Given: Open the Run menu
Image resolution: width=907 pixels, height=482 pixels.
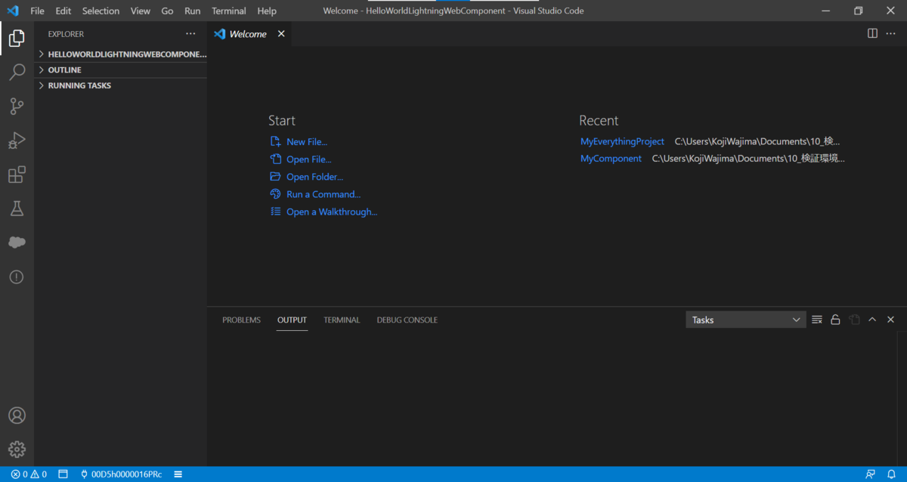Looking at the screenshot, I should [192, 11].
